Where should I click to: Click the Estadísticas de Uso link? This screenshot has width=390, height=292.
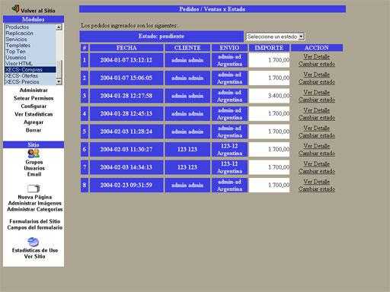[x=35, y=250]
